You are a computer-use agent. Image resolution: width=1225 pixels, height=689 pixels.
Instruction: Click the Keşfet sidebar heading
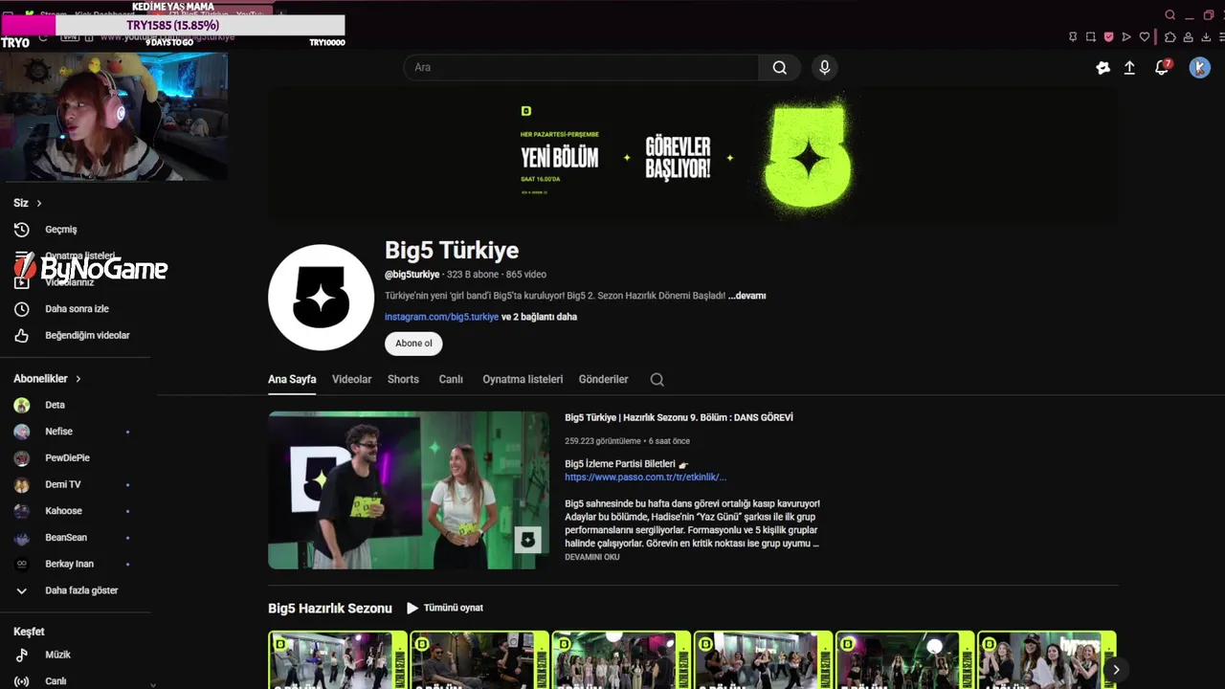click(x=29, y=632)
